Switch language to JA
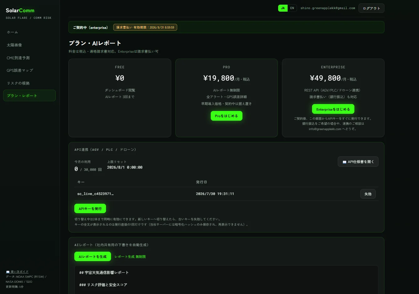The image size is (419, 294). coord(283,8)
